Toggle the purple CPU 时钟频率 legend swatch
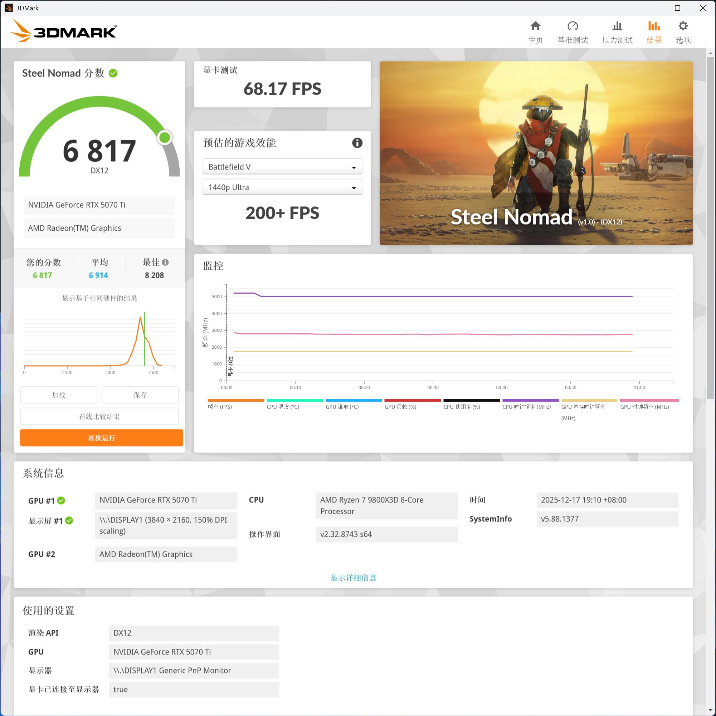Screen dimensions: 716x716 coord(530,401)
